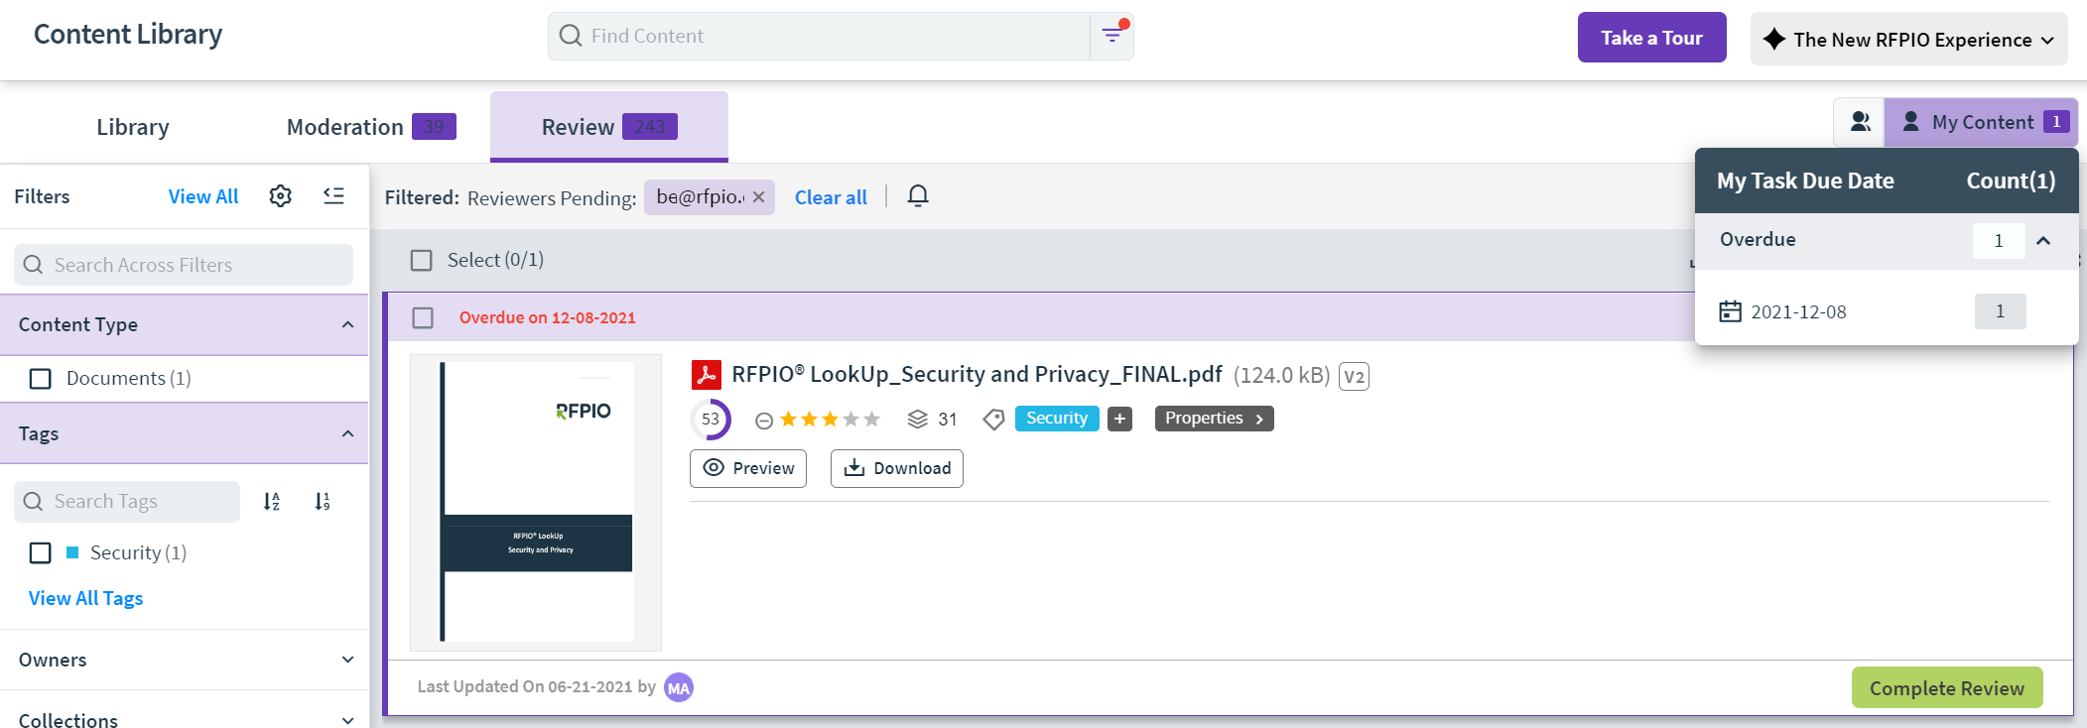Click the Overdue count value 1
The width and height of the screenshot is (2087, 728).
click(x=1999, y=240)
